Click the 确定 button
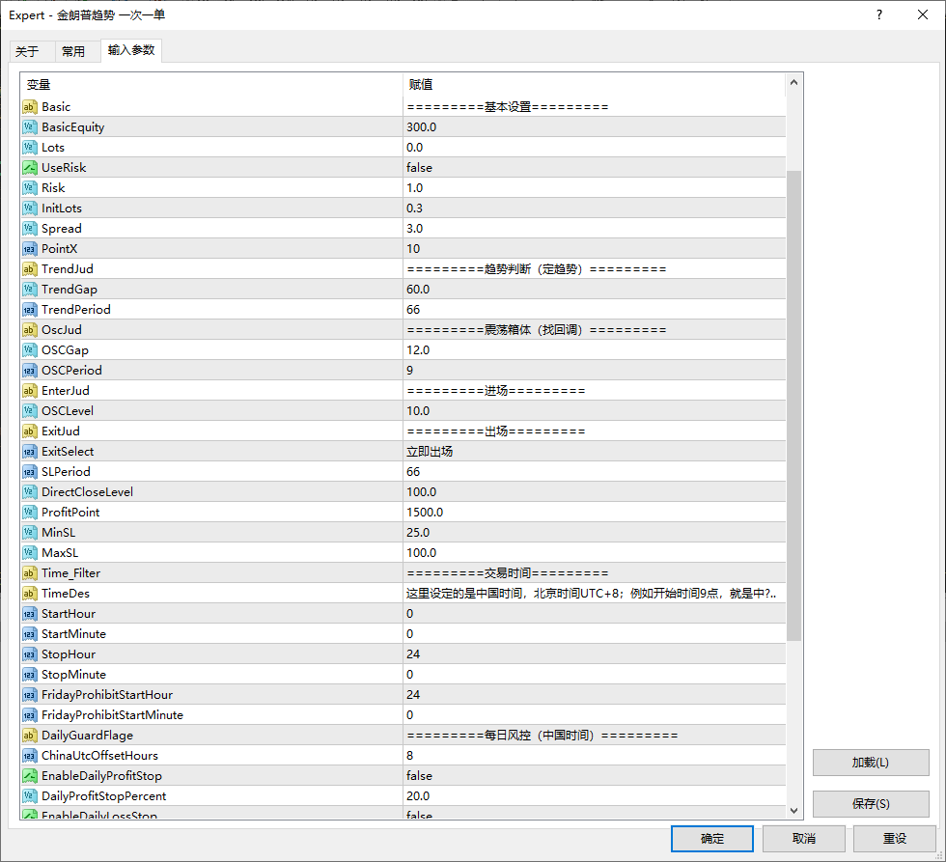946x862 pixels. (712, 839)
